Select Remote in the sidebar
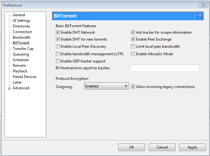This screenshot has width=210, height=156. click(19, 66)
